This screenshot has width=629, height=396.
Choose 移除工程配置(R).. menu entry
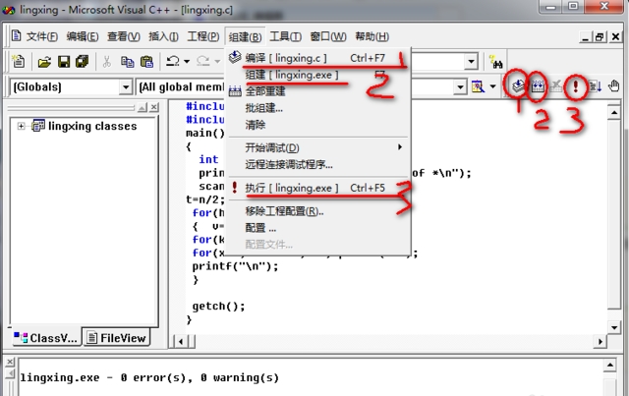(317, 211)
